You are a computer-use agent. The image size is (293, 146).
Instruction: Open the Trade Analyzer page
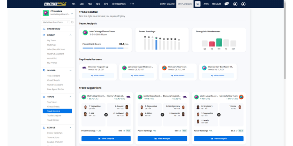pyautogui.click(x=54, y=116)
